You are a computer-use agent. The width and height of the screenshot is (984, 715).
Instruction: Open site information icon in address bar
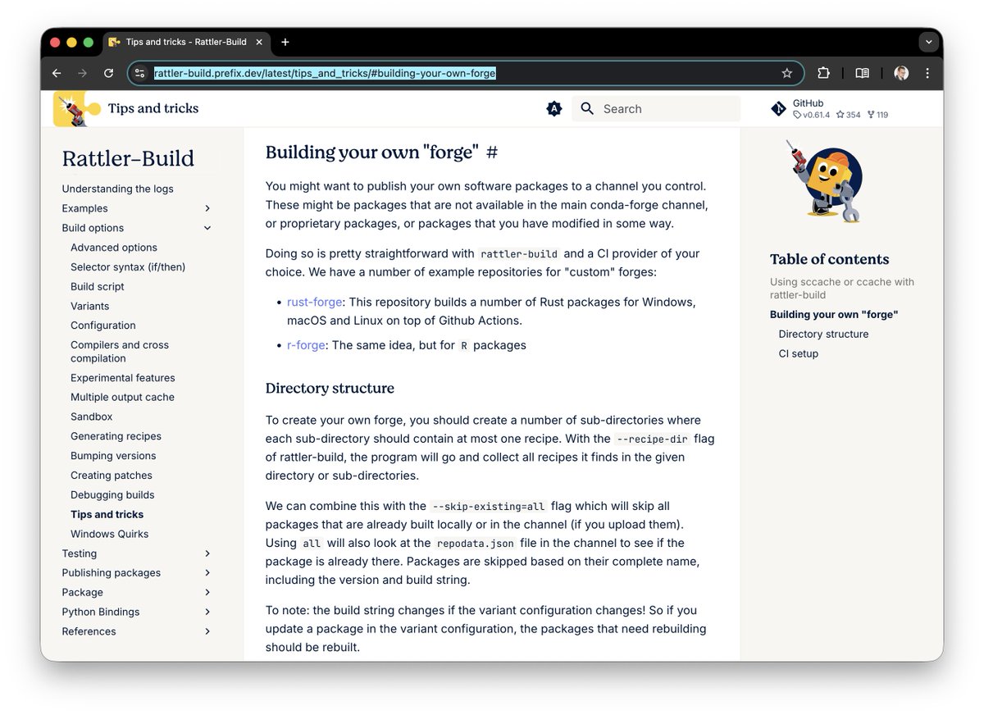click(140, 73)
